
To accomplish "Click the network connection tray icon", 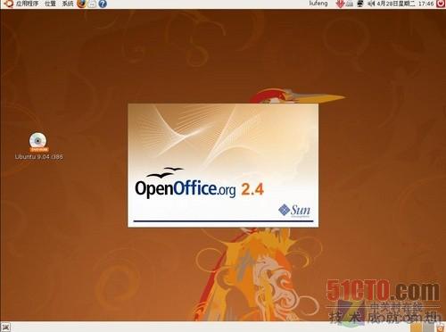I will (x=360, y=4).
